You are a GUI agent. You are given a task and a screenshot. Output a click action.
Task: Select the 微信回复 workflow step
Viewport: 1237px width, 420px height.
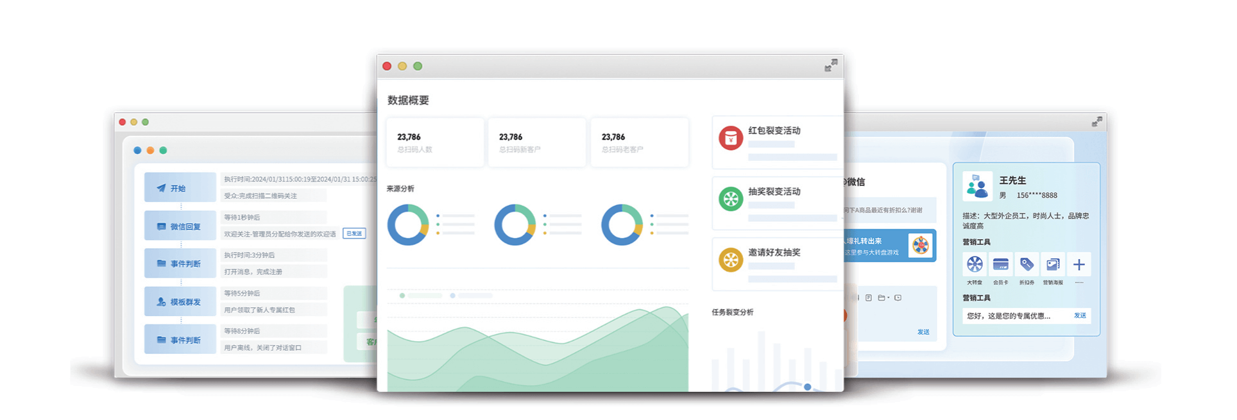pyautogui.click(x=180, y=226)
